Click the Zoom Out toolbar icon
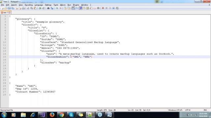This screenshot has width=211, height=118. pos(61,8)
